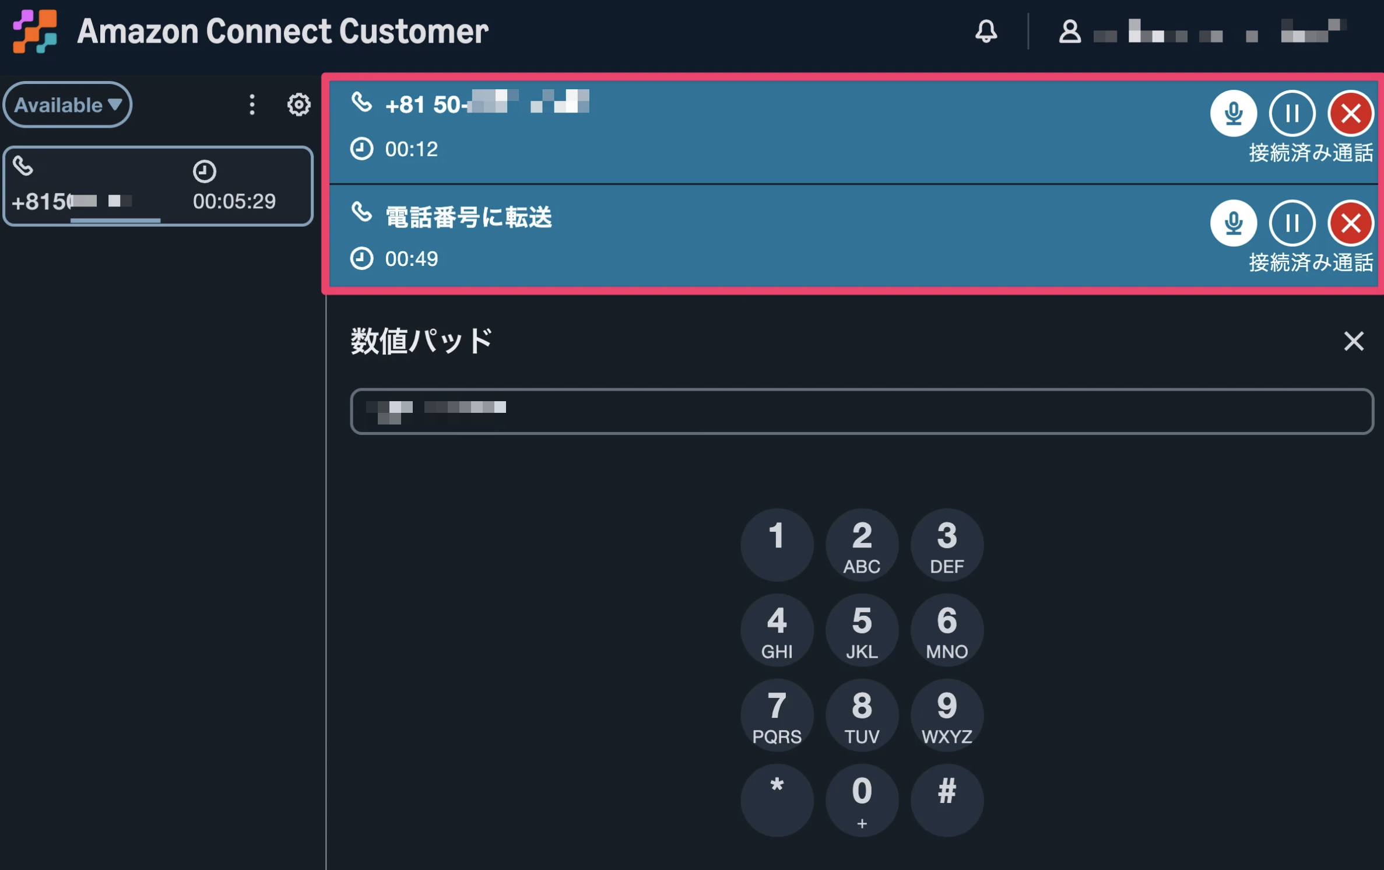Viewport: 1384px width, 870px height.
Task: End the +81 50 connected call
Action: pyautogui.click(x=1351, y=113)
